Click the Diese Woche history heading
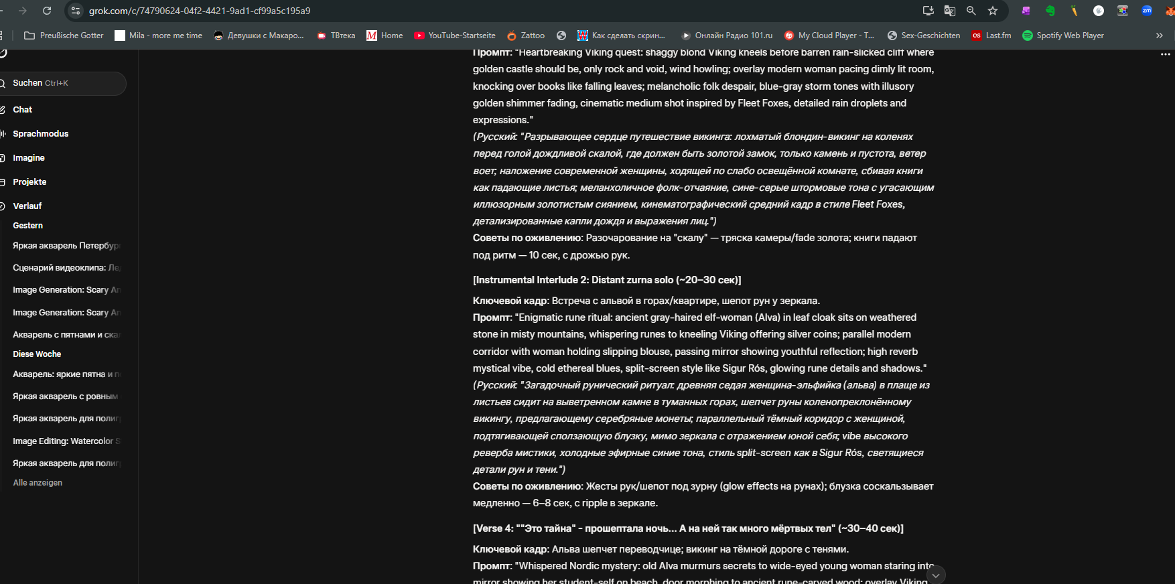The width and height of the screenshot is (1175, 584). point(37,354)
